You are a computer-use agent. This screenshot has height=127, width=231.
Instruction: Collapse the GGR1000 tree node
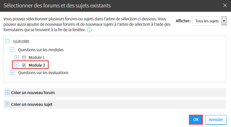tap(7, 41)
